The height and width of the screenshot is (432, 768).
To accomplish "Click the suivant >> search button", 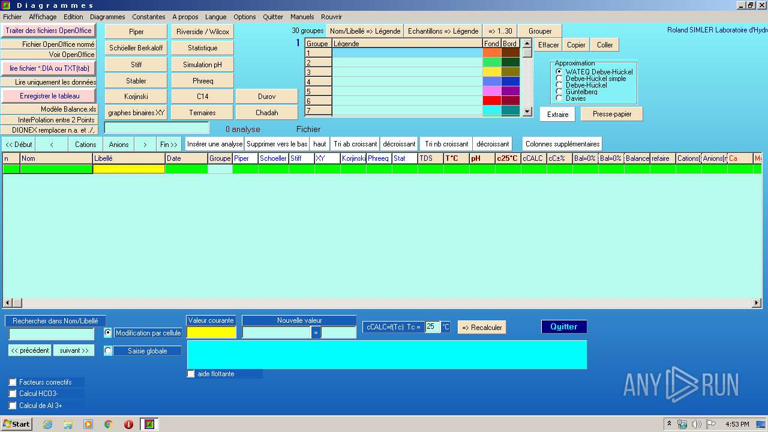I will pyautogui.click(x=74, y=350).
